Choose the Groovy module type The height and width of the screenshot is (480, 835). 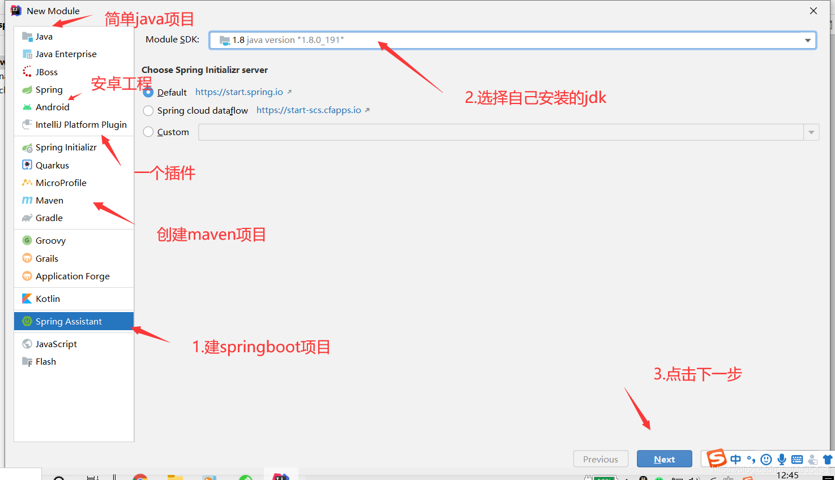coord(74,240)
